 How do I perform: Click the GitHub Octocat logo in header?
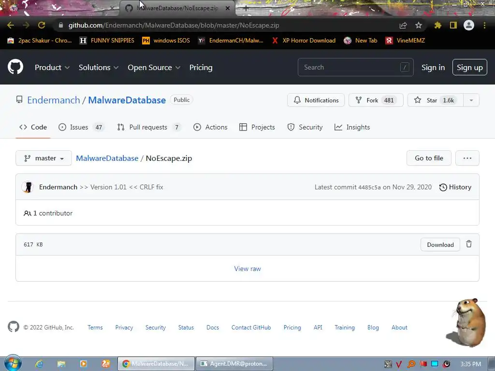[x=15, y=67]
